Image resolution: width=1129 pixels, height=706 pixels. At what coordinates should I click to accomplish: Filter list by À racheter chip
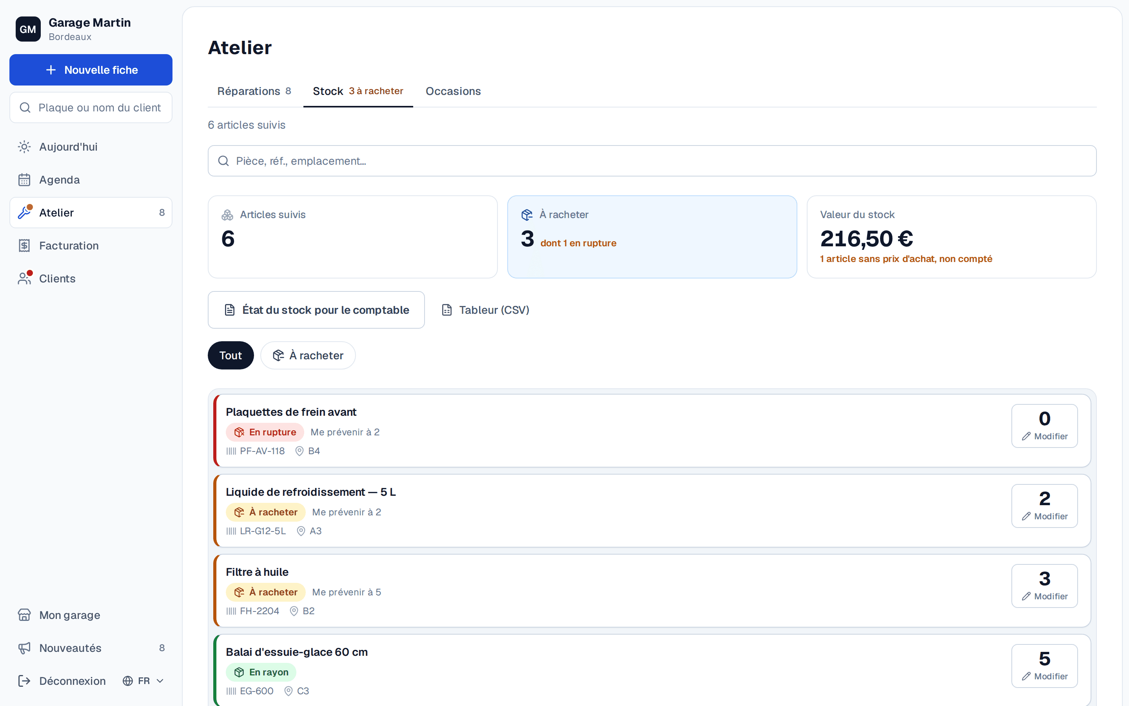308,355
